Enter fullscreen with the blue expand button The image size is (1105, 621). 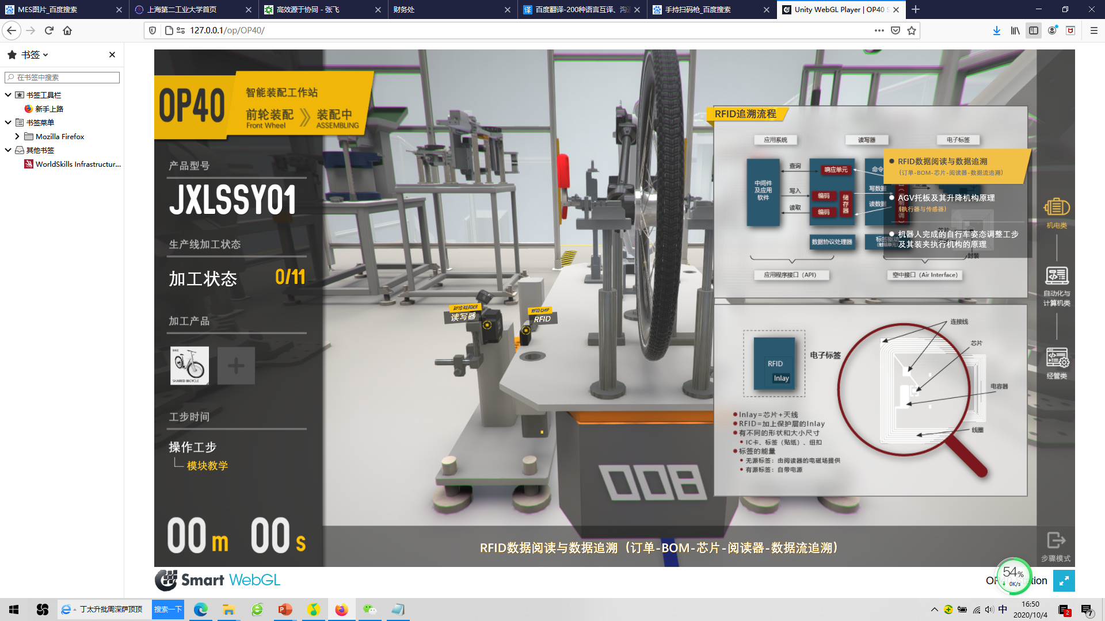tap(1064, 580)
